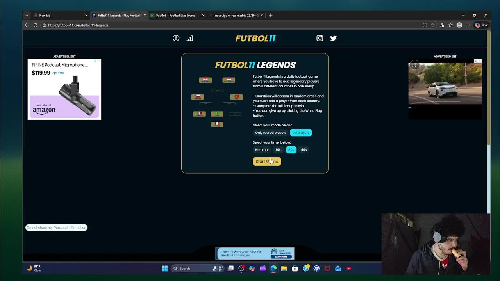Open McAfee on taskbar
This screenshot has height=281, width=500.
coord(327,269)
